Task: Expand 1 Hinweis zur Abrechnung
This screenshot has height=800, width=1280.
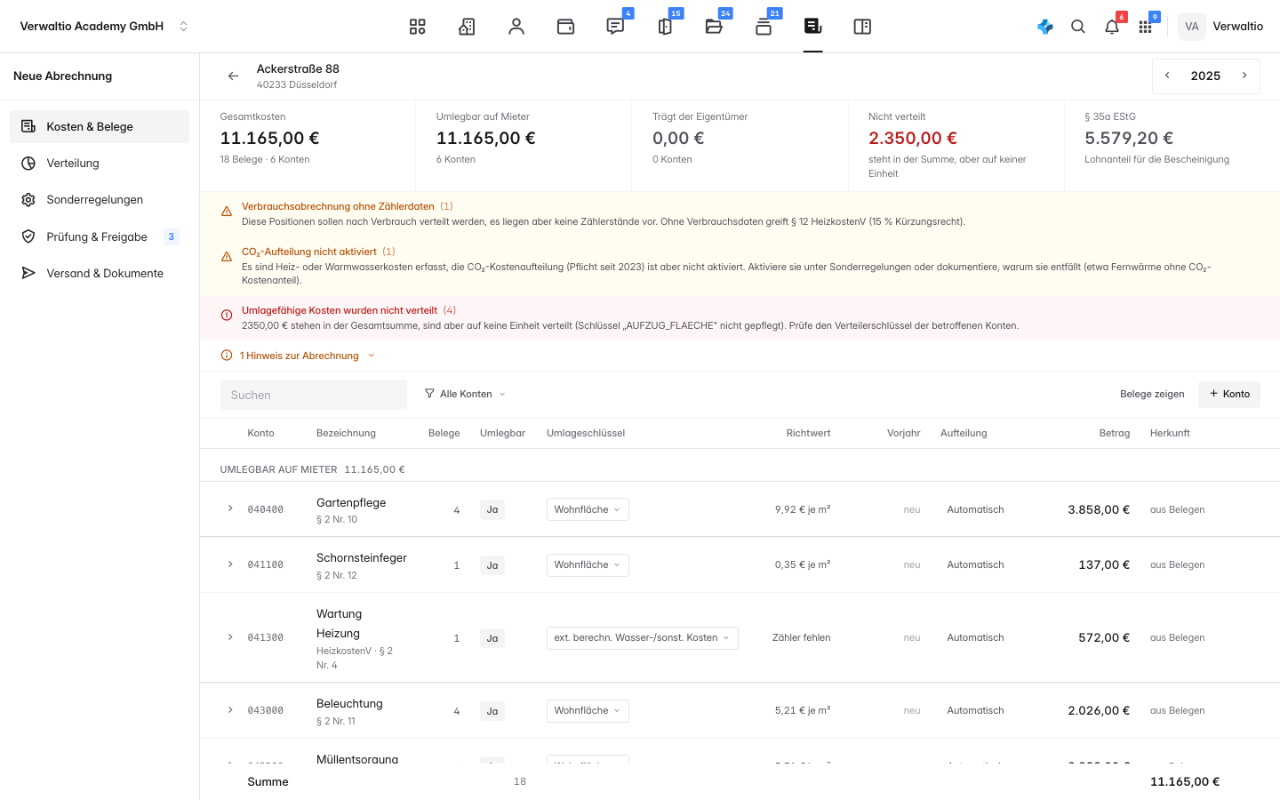Action: point(299,356)
